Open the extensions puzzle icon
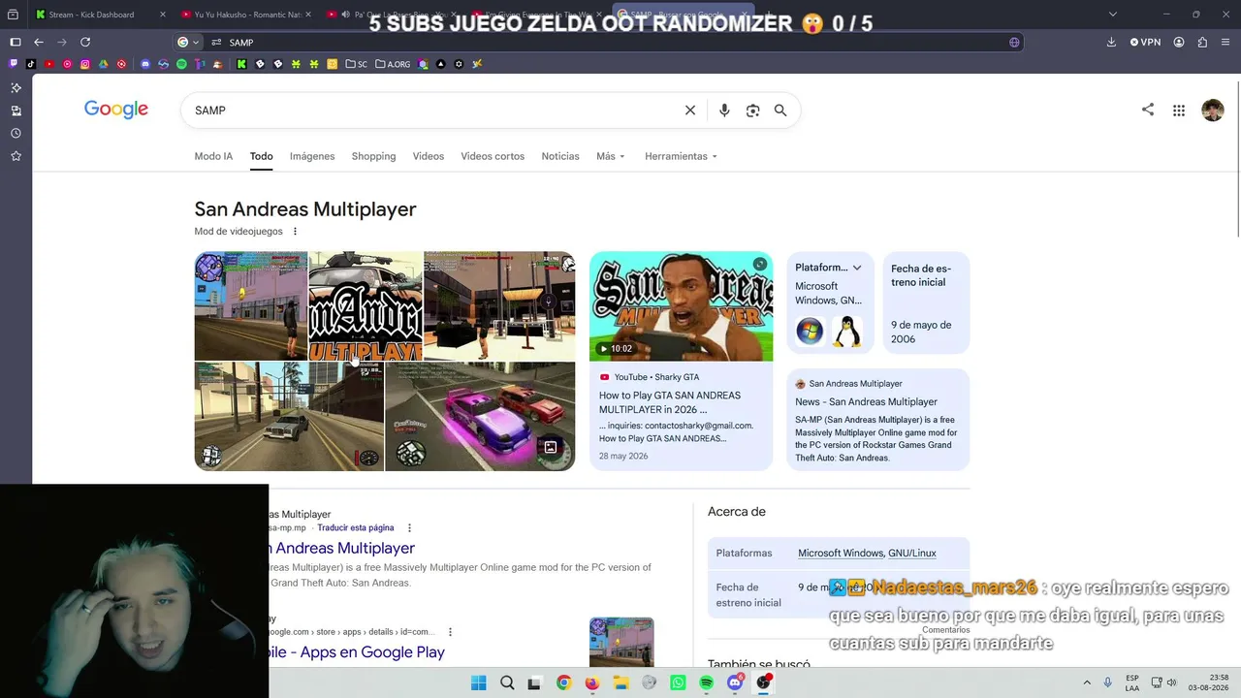 [1202, 43]
